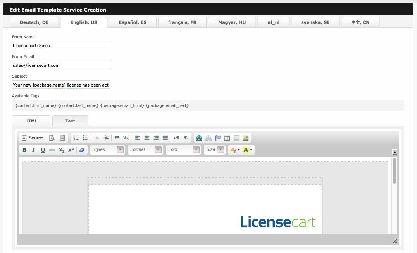This screenshot has height=253, width=417.
Task: Set text direction right to left
Action: 186,138
